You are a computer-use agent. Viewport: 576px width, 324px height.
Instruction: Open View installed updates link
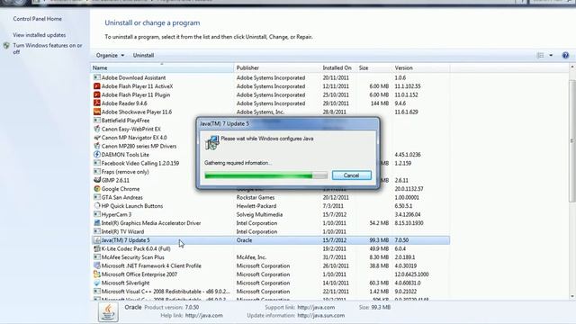click(40, 35)
